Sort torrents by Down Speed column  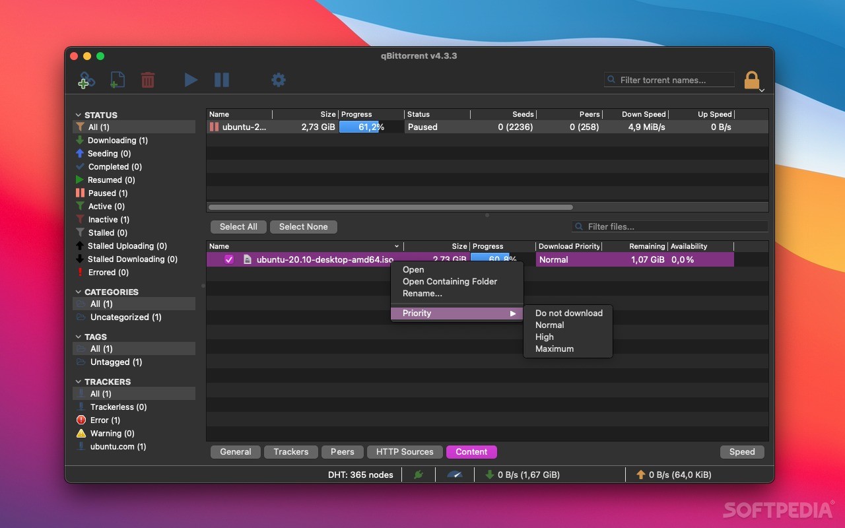635,114
